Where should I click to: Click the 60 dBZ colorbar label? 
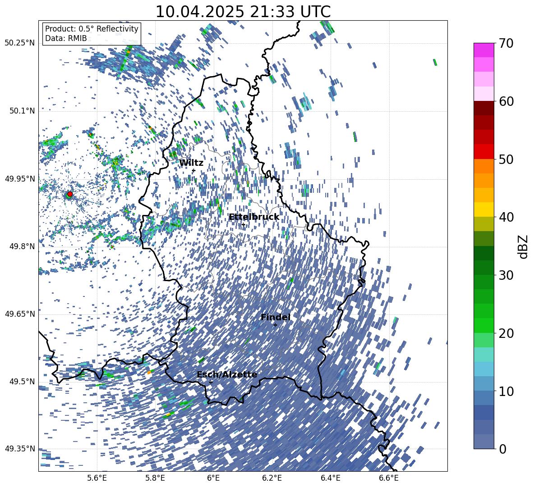(506, 101)
